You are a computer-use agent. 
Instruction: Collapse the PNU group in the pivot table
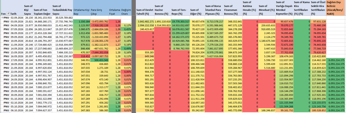pos(2,18)
